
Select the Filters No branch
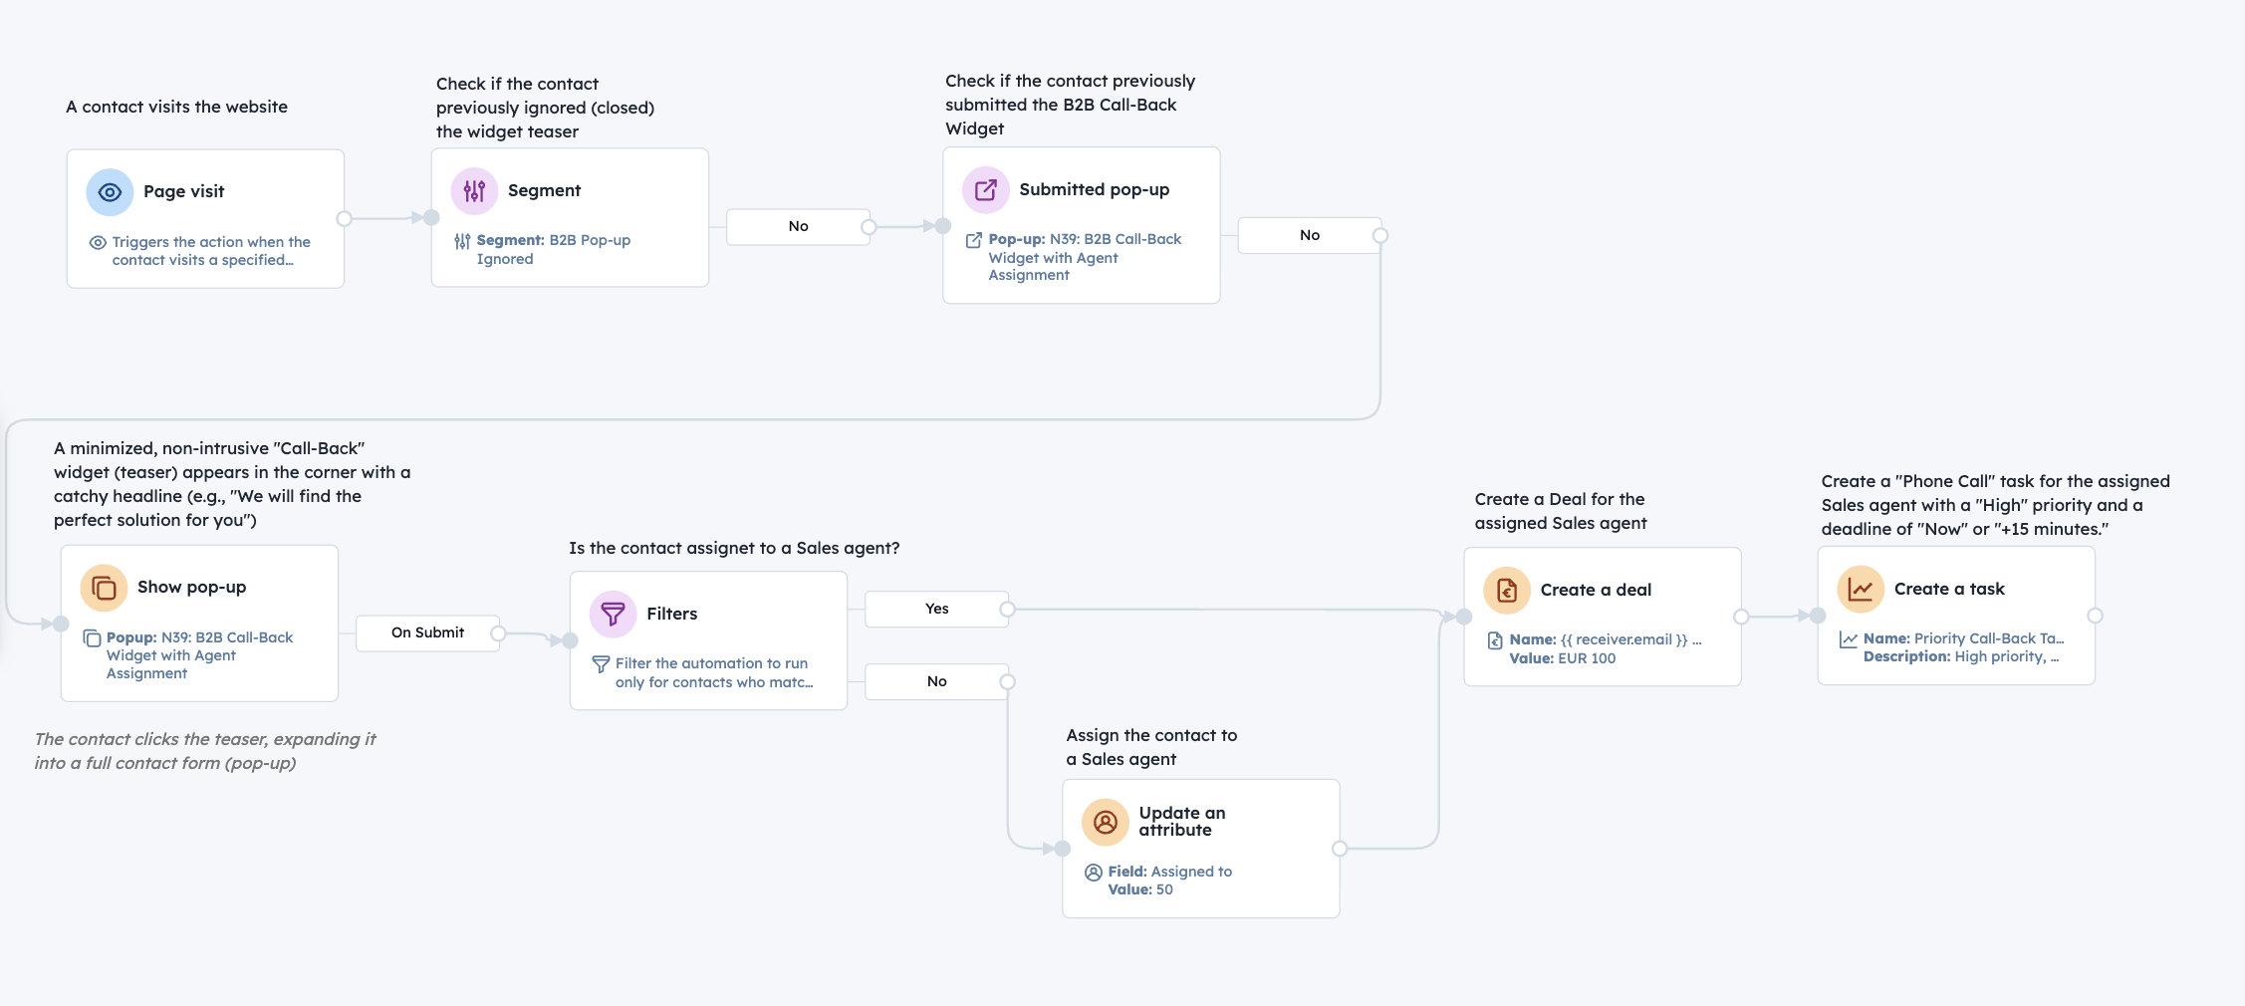[x=936, y=682]
